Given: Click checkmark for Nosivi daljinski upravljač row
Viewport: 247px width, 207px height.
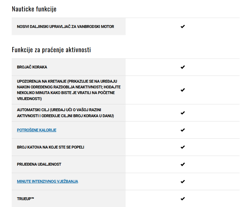Looking at the screenshot, I should (x=183, y=27).
